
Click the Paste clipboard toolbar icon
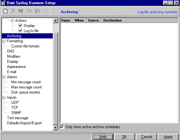[x=38, y=12]
